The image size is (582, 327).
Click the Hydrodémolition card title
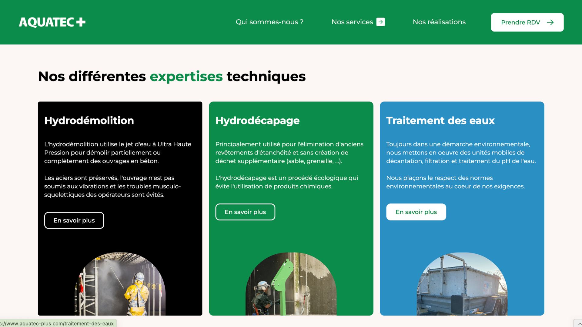tap(89, 121)
